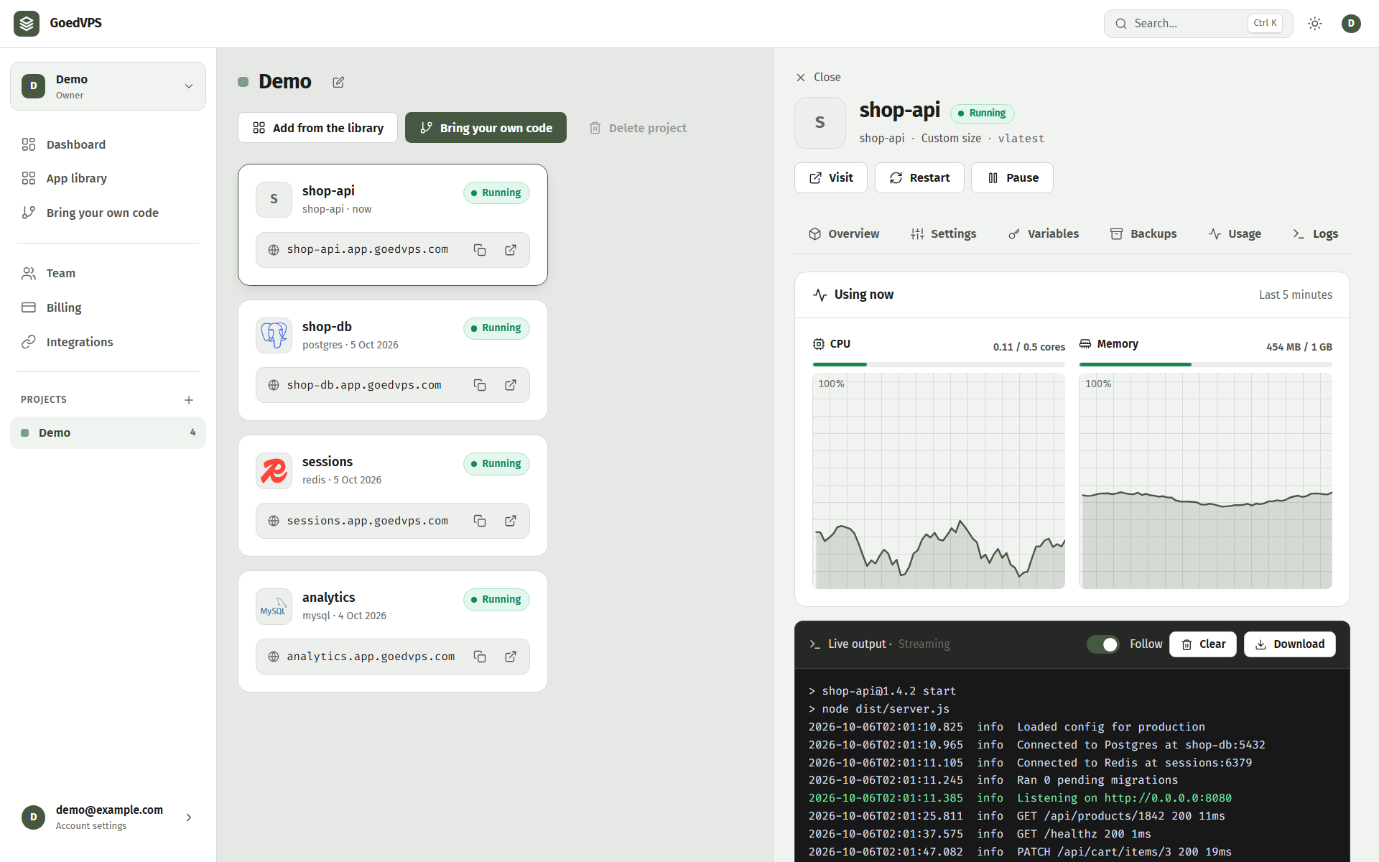
Task: Add a new project with plus icon
Action: coord(189,400)
